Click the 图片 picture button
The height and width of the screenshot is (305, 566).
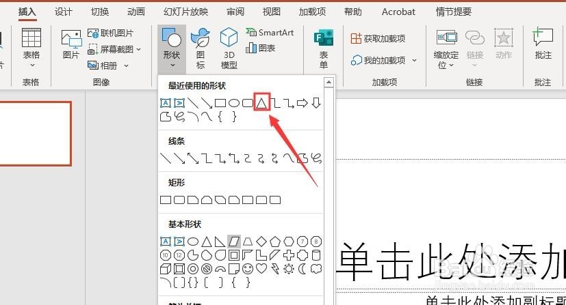coord(71,44)
